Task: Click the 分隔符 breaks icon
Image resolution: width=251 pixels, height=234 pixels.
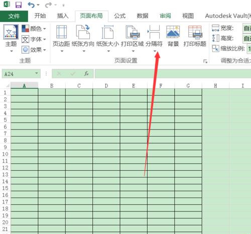Action: [x=154, y=32]
